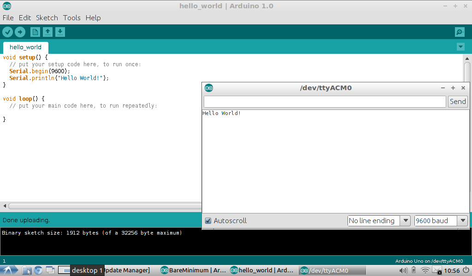
Task: Click the 'Binary sketch size' console line
Action: [92, 233]
